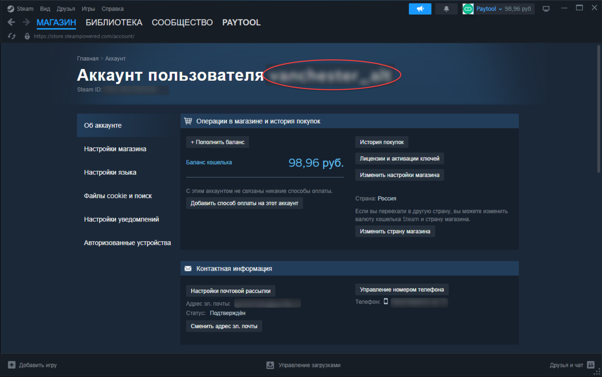Click Изменить страну магазина button
Image resolution: width=602 pixels, height=377 pixels.
(395, 232)
